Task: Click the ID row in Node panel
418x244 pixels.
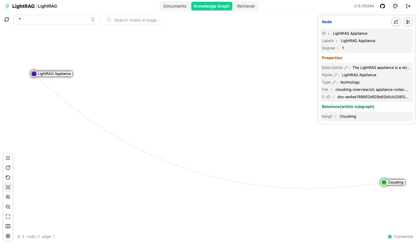Action: pos(367,34)
